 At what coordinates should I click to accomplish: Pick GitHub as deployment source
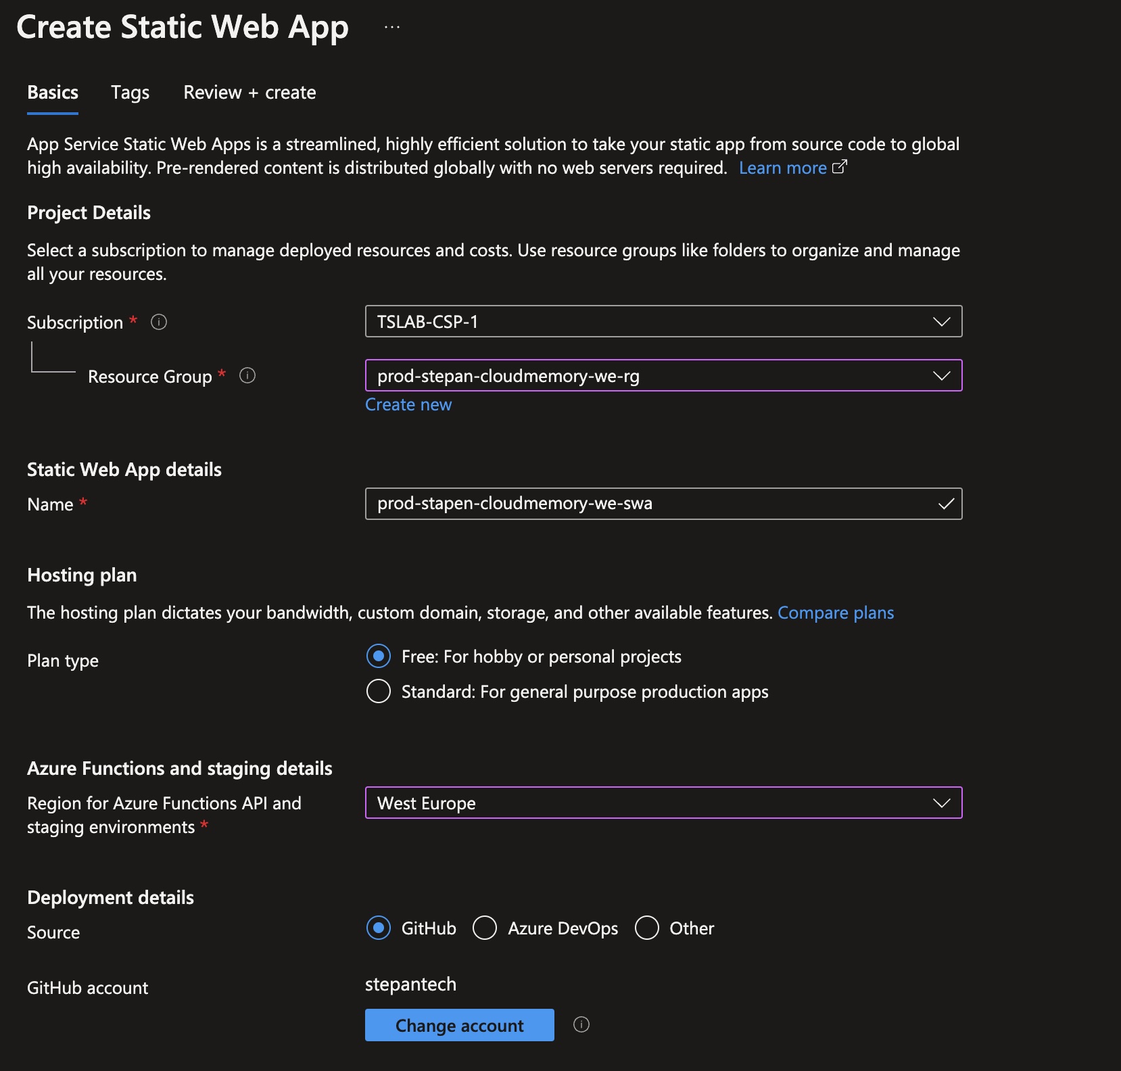[379, 928]
